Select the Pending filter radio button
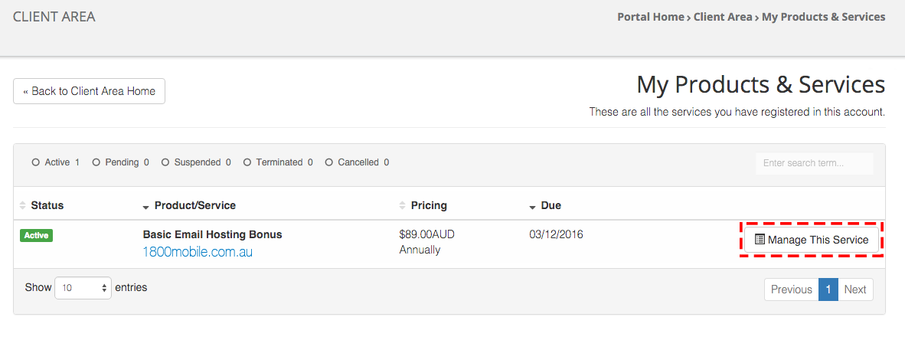The image size is (905, 350). [x=96, y=163]
